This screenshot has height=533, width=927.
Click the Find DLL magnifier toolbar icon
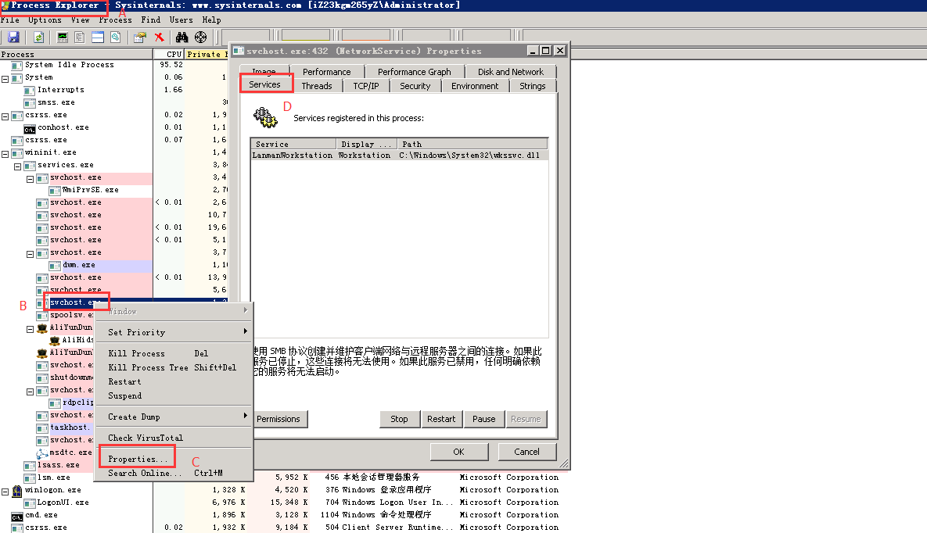pyautogui.click(x=117, y=37)
